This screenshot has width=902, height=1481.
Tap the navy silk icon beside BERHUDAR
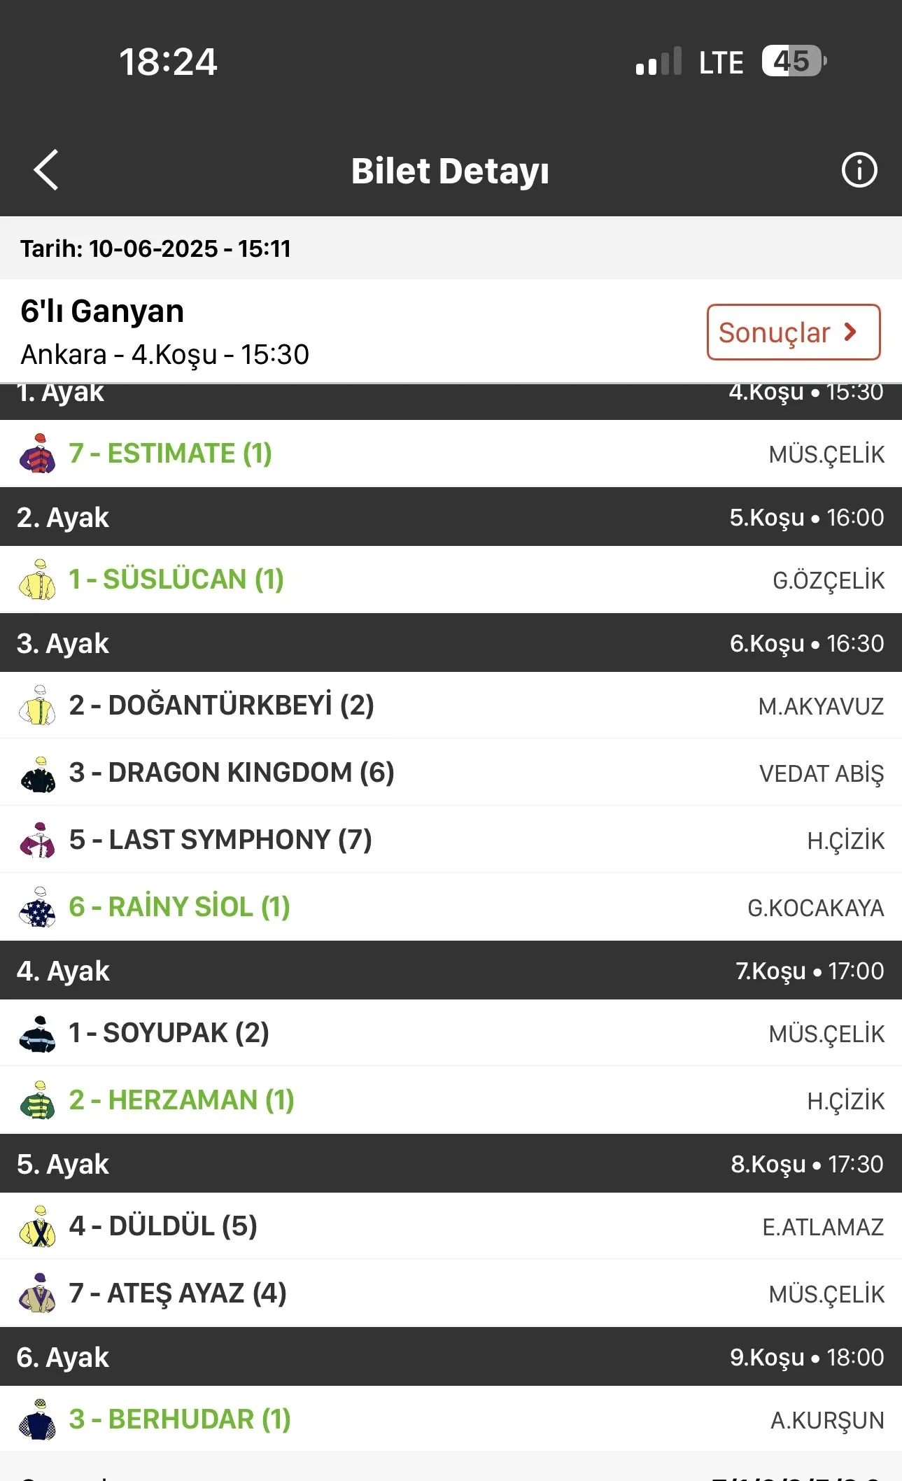coord(38,1419)
